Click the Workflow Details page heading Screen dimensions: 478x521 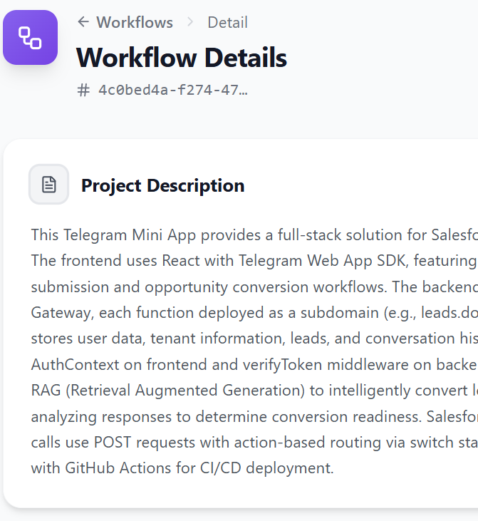[x=181, y=58]
